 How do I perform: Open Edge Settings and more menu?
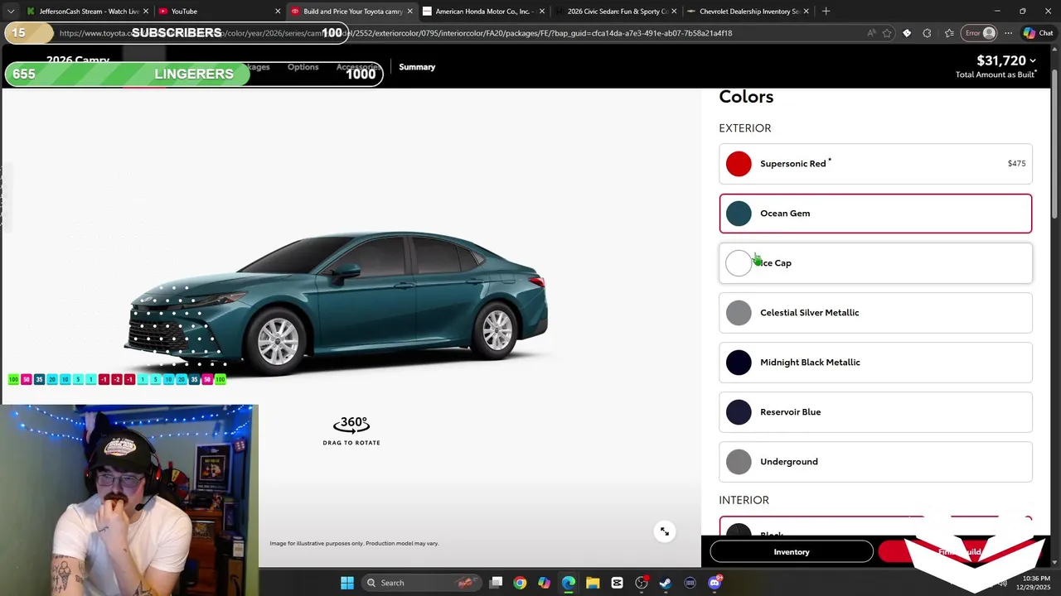point(1008,33)
